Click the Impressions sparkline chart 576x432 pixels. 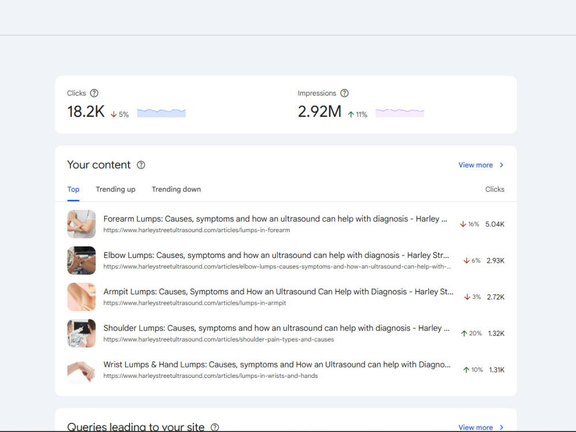tap(400, 113)
